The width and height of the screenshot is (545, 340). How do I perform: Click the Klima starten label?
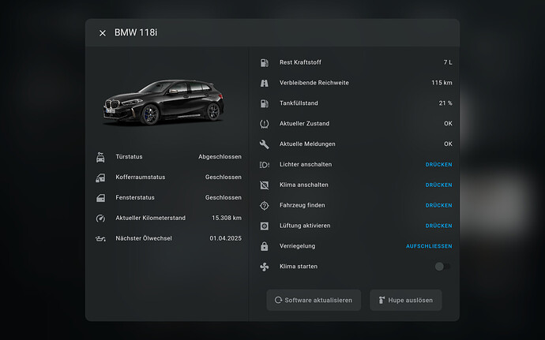tap(299, 267)
